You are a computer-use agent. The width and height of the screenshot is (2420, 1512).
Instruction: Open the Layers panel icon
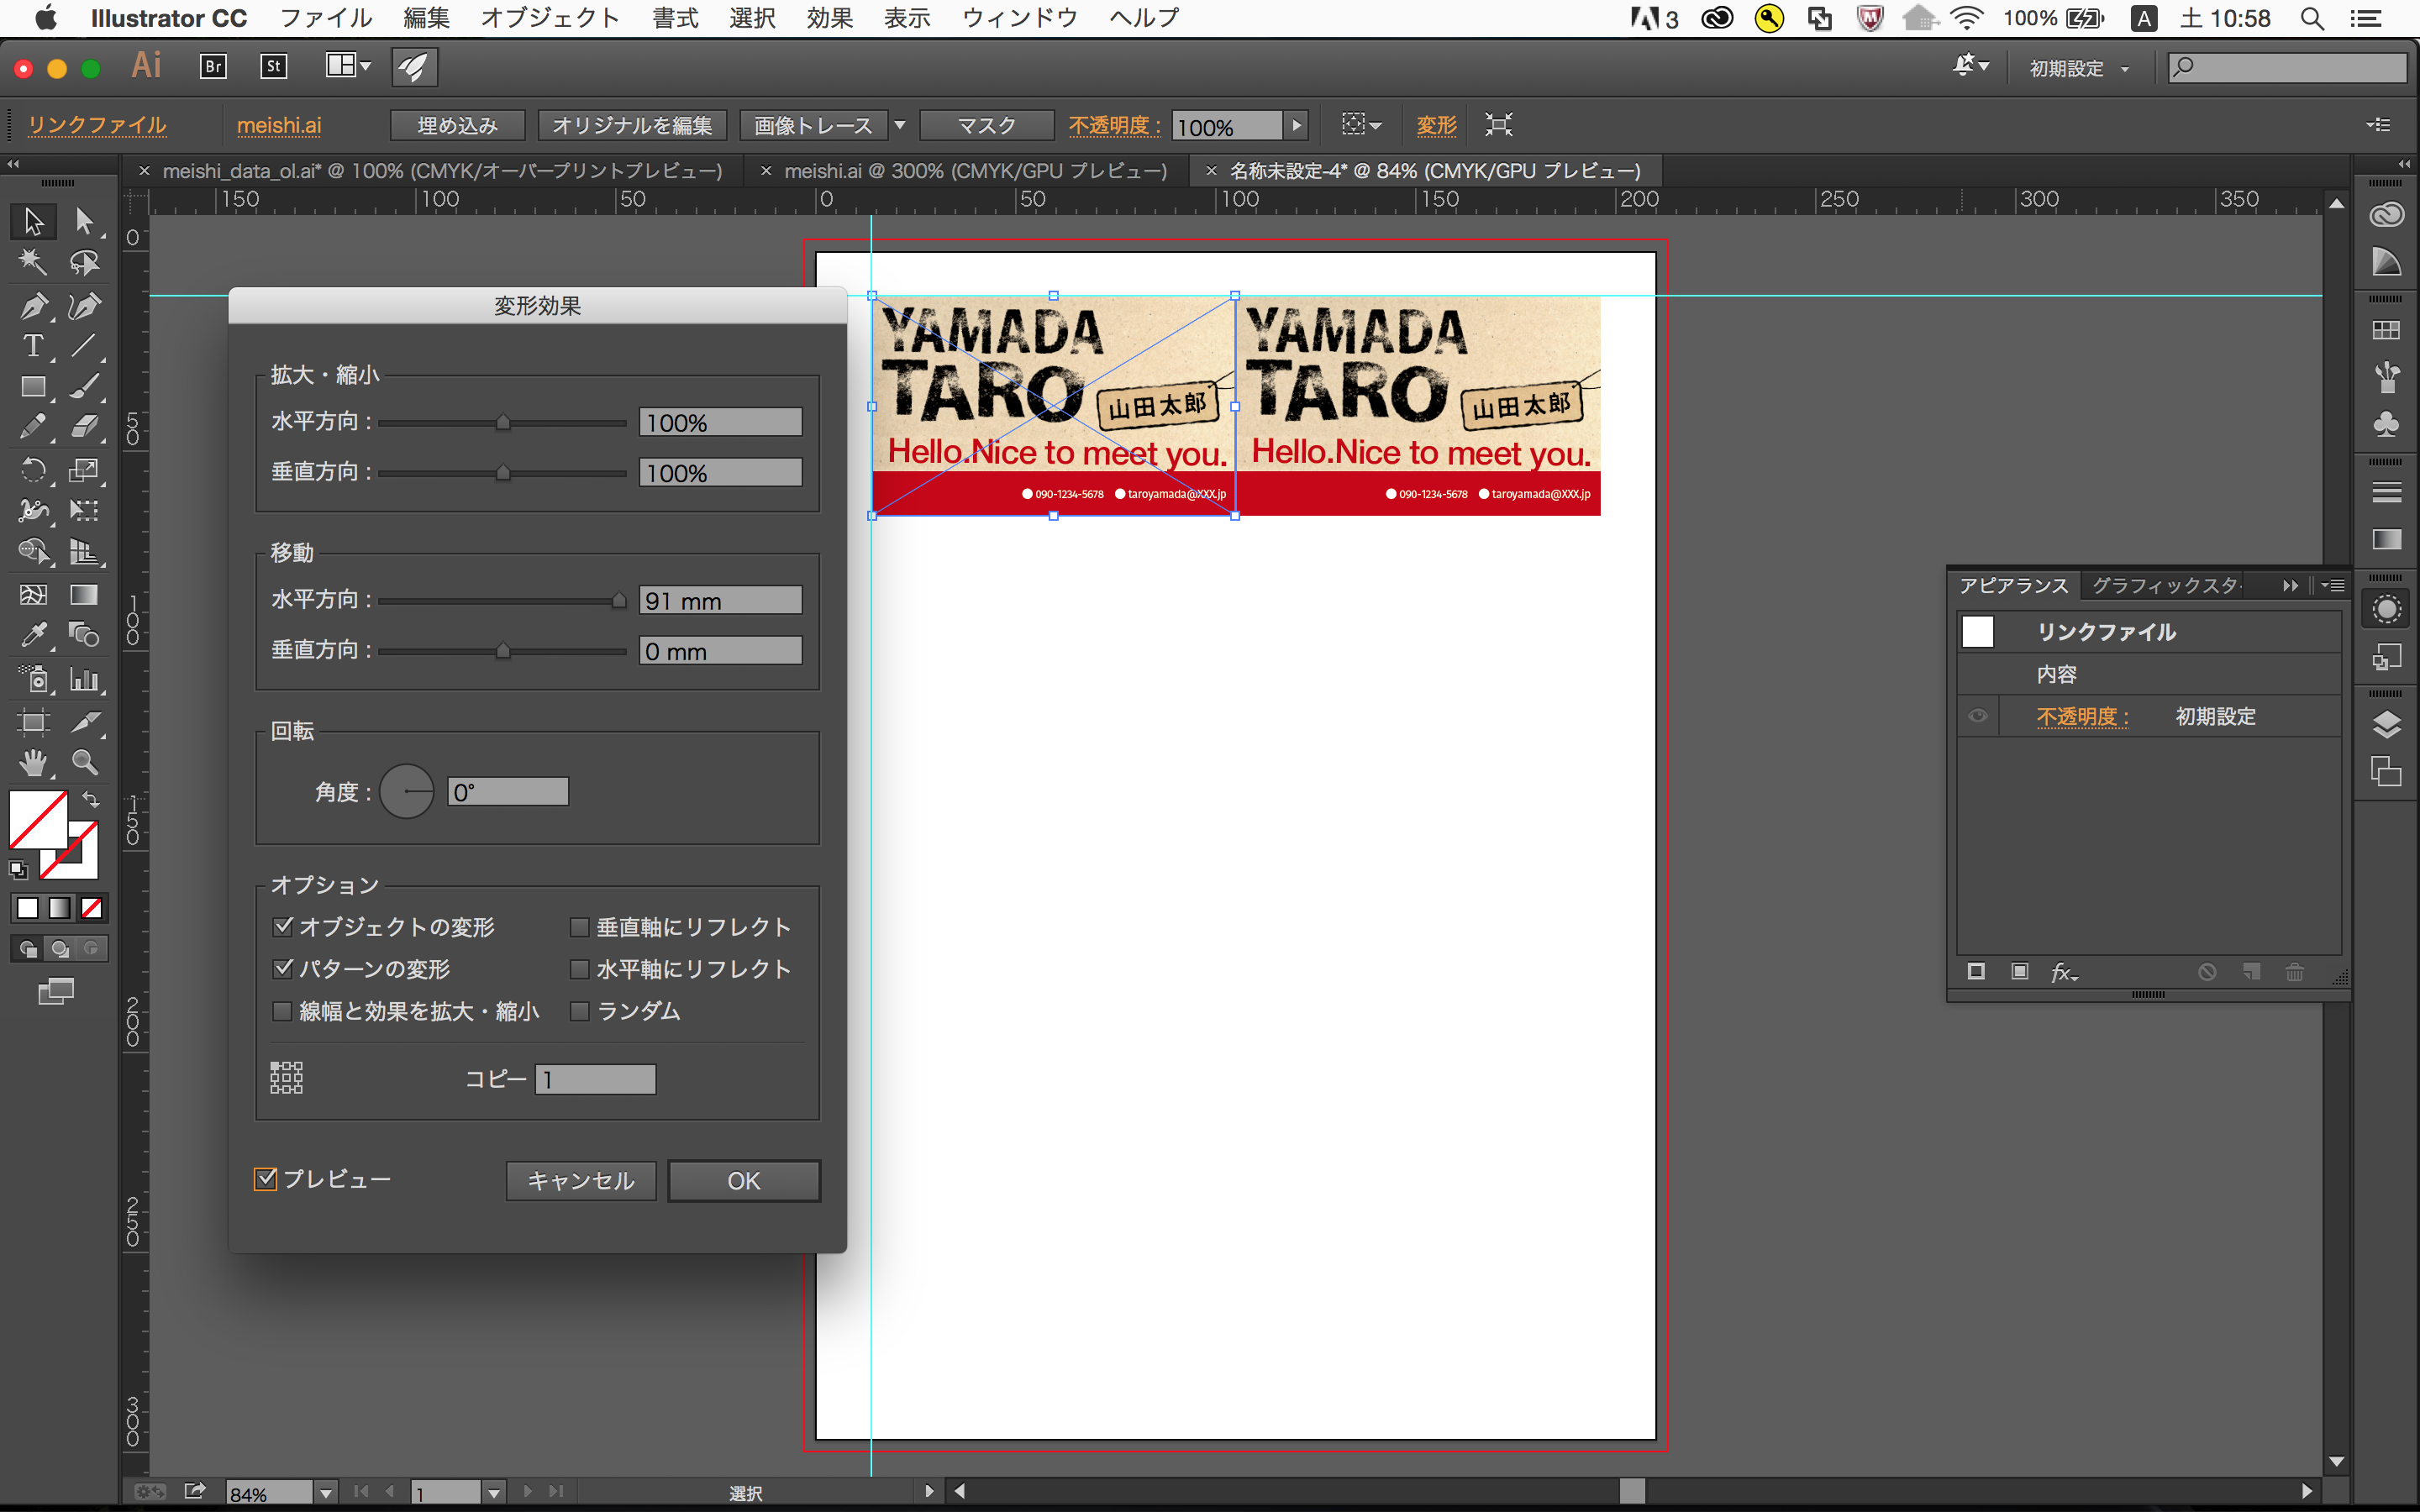tap(2386, 724)
